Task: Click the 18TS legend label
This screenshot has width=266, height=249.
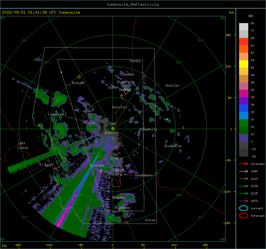Action: 254,201
